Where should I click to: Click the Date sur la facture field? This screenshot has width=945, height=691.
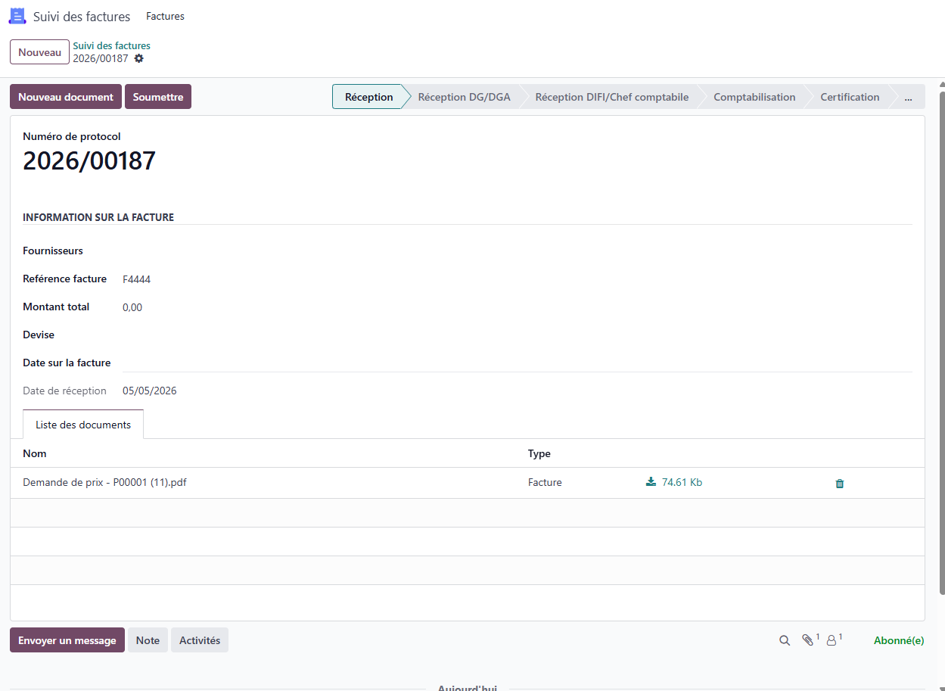click(518, 363)
